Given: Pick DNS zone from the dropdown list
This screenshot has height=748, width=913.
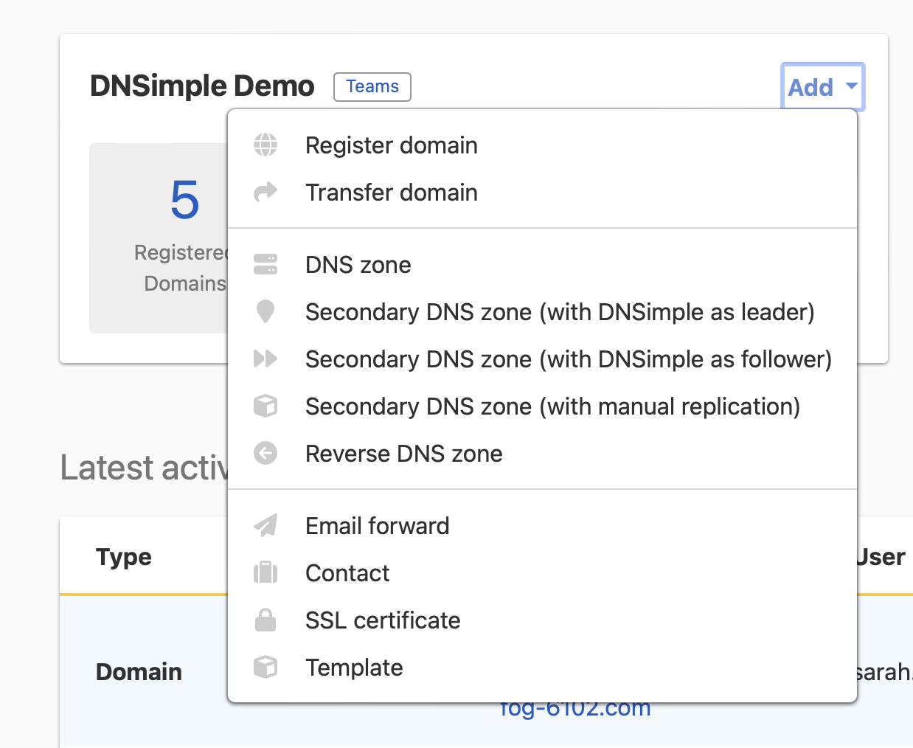Looking at the screenshot, I should click(x=358, y=264).
